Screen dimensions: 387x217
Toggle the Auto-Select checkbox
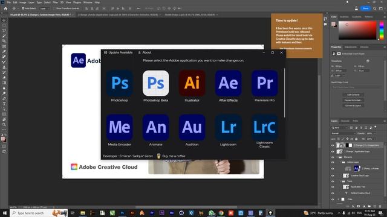click(23, 8)
